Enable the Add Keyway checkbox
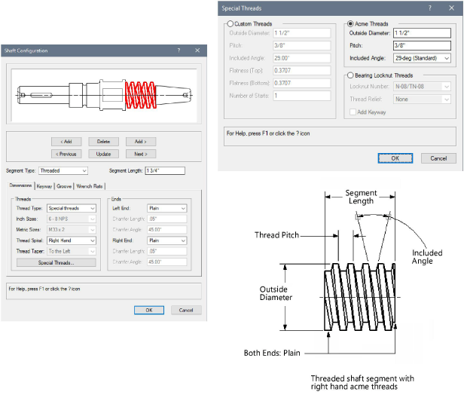 click(353, 112)
